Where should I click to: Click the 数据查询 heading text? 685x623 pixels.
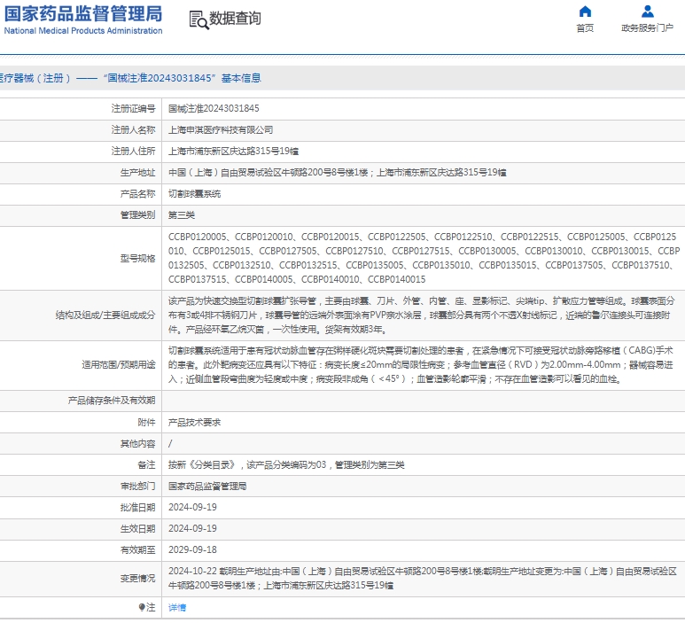pyautogui.click(x=235, y=19)
